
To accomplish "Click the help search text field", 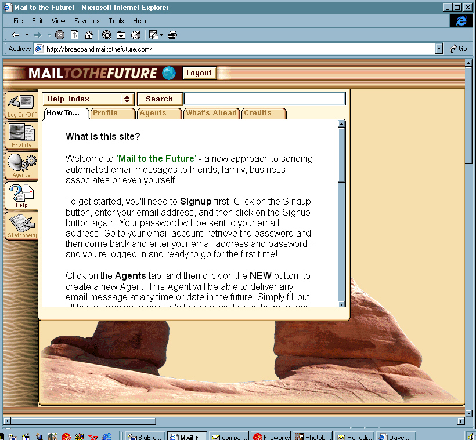I will click(x=264, y=99).
